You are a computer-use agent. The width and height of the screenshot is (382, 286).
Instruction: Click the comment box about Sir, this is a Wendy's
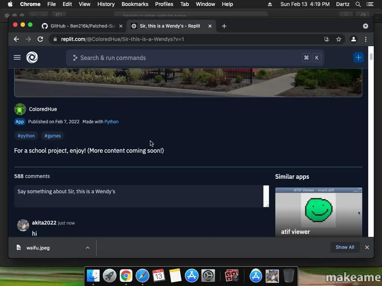[141, 196]
